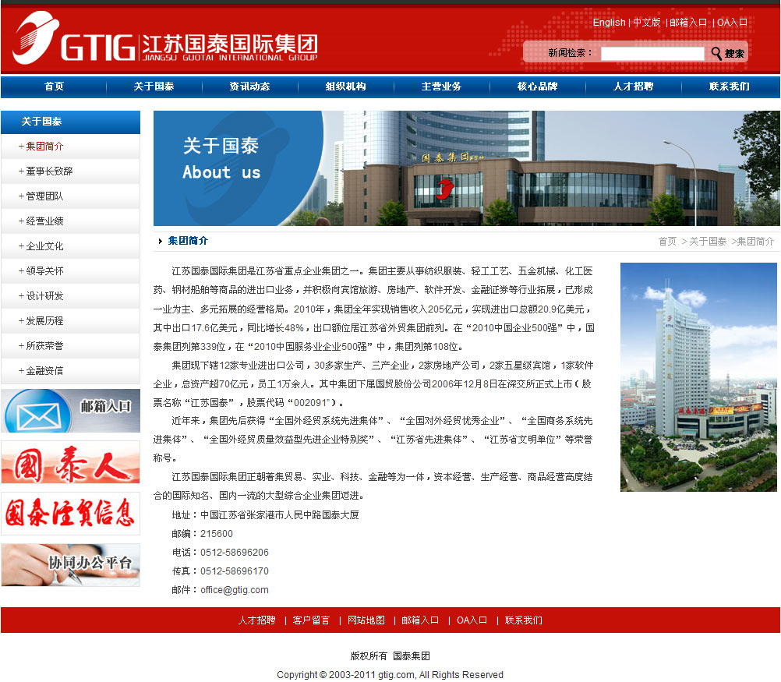781x682 pixels.
Task: Open the 国泰经贸信息 banner image
Action: pyautogui.click(x=70, y=514)
